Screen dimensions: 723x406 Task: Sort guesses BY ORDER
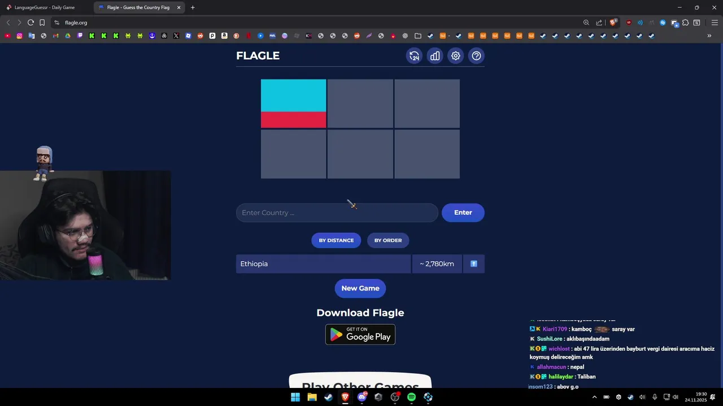pyautogui.click(x=388, y=240)
